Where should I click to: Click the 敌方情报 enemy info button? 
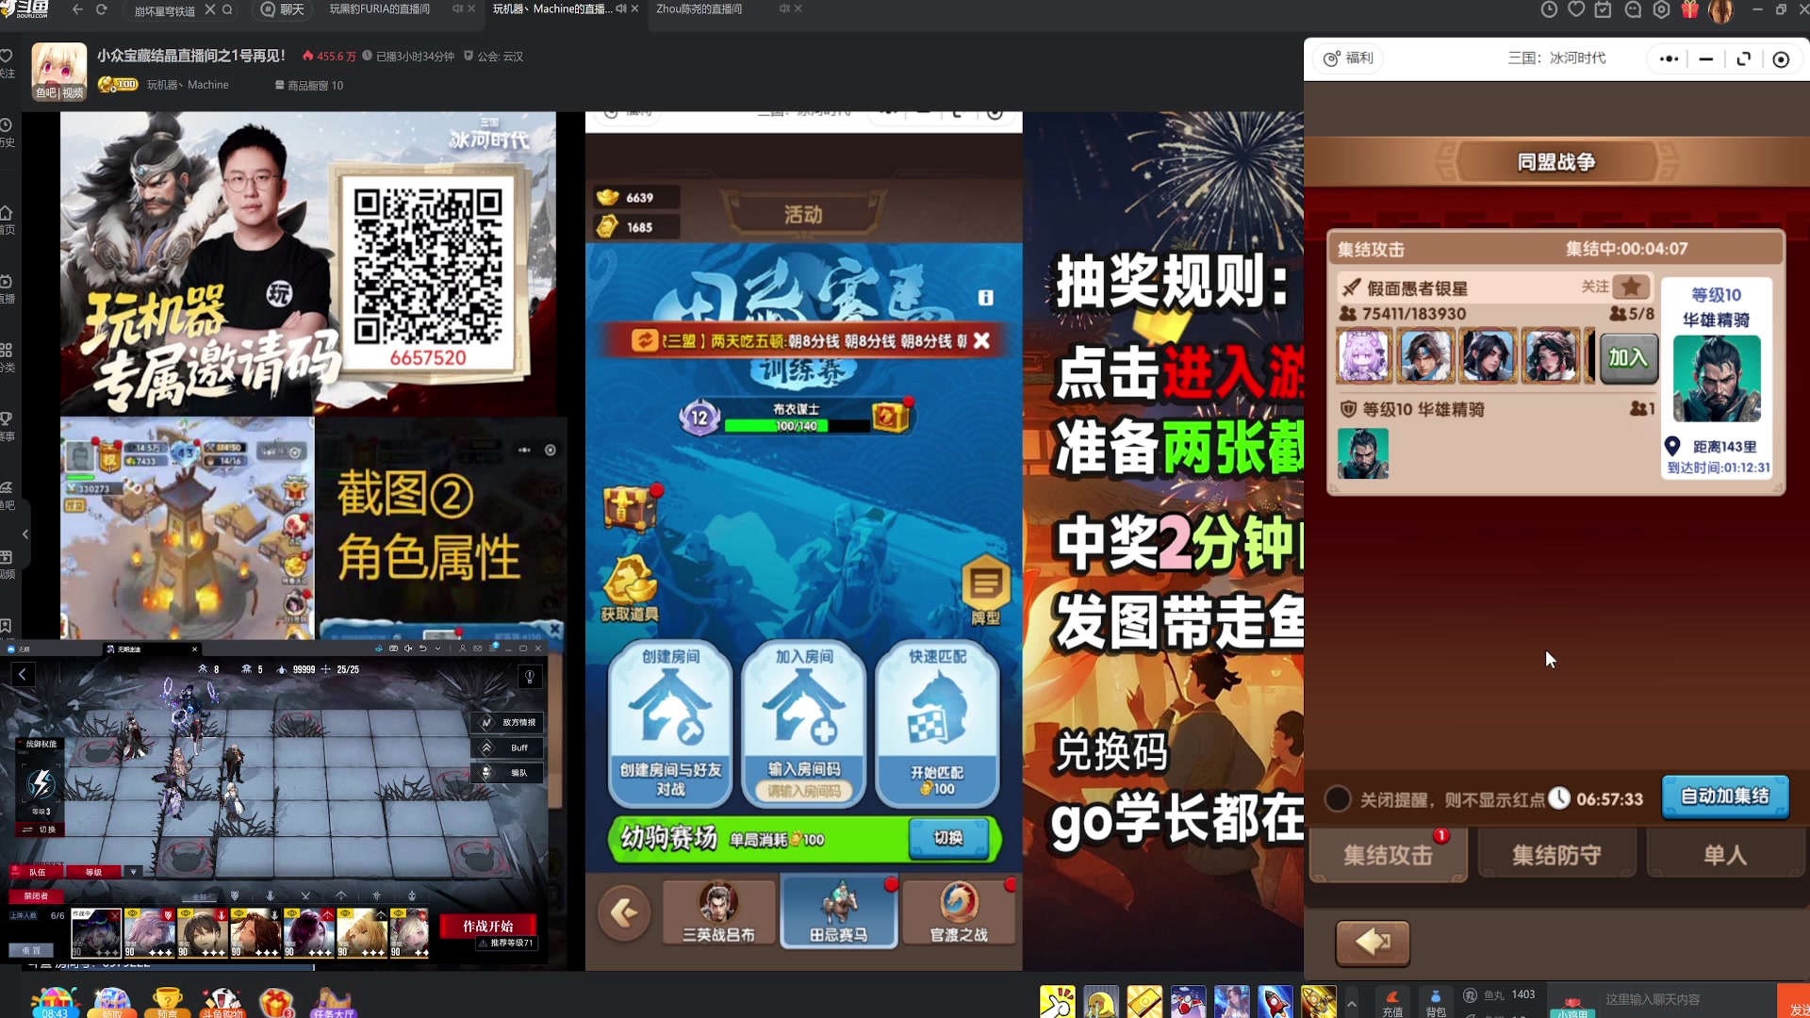click(x=509, y=722)
